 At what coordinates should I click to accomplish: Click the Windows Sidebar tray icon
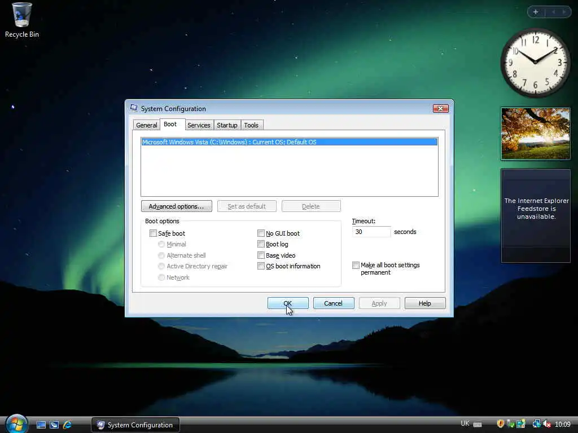[x=521, y=424]
